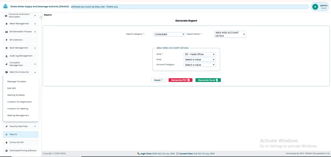Click the Bank Management building icon
The height and width of the screenshot is (157, 331).
6,48
